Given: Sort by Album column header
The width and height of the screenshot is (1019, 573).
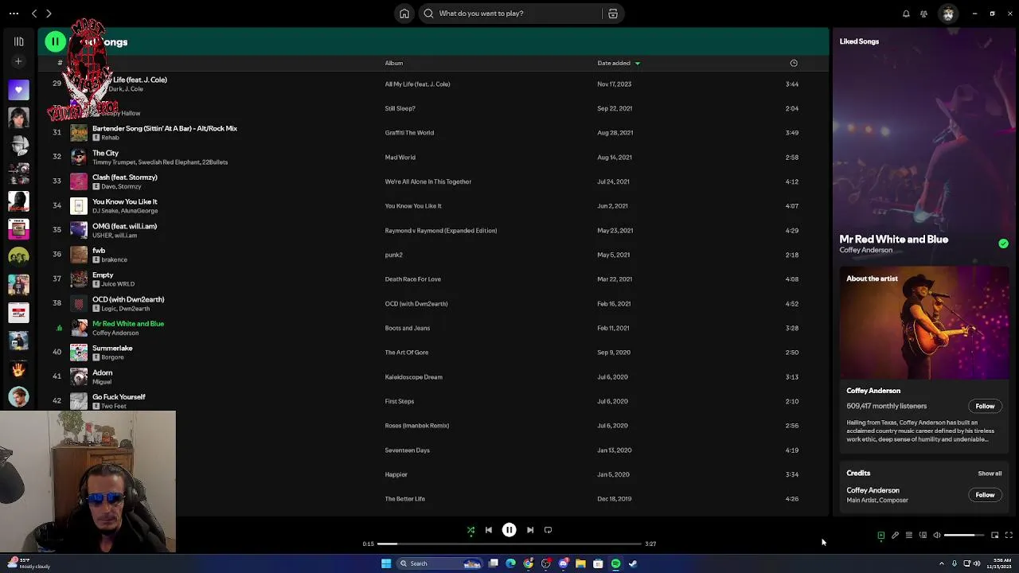Looking at the screenshot, I should [394, 63].
